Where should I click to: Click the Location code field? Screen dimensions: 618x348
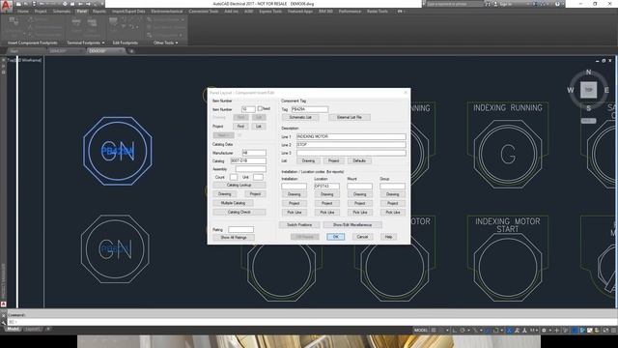(x=326, y=186)
